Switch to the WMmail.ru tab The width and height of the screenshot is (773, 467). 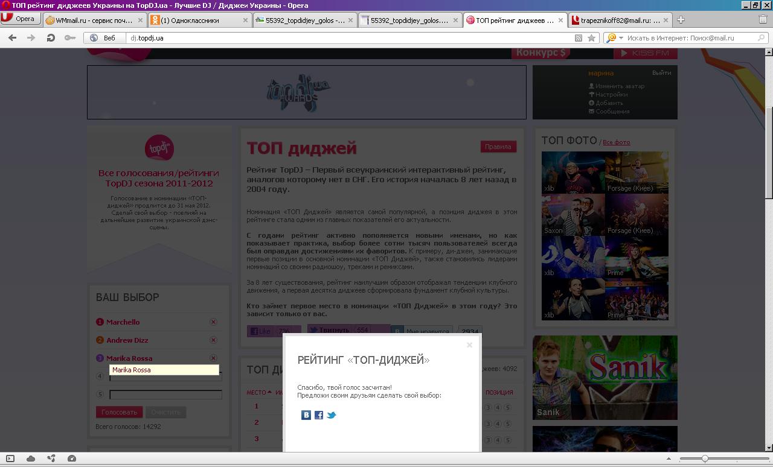coord(94,20)
